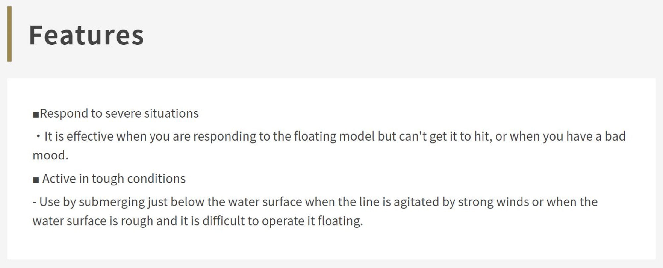Click the final word 'floating.'

click(340, 221)
